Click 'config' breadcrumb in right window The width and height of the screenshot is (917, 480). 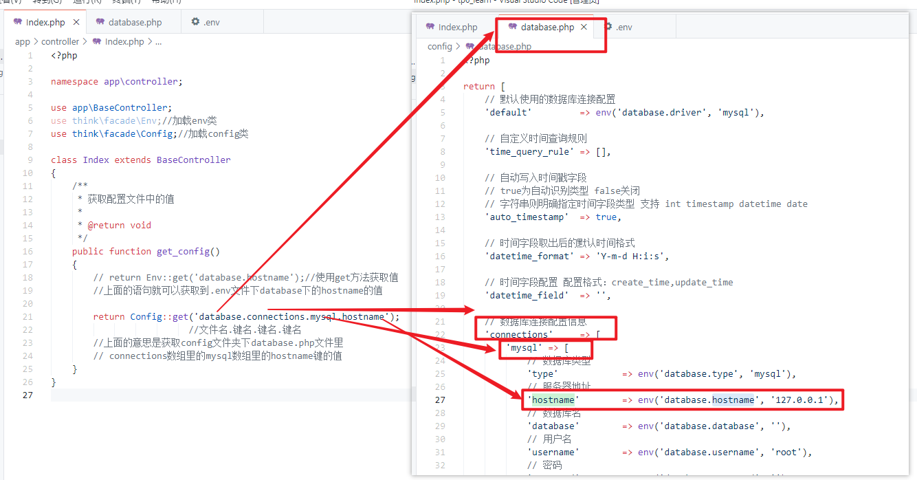coord(440,46)
